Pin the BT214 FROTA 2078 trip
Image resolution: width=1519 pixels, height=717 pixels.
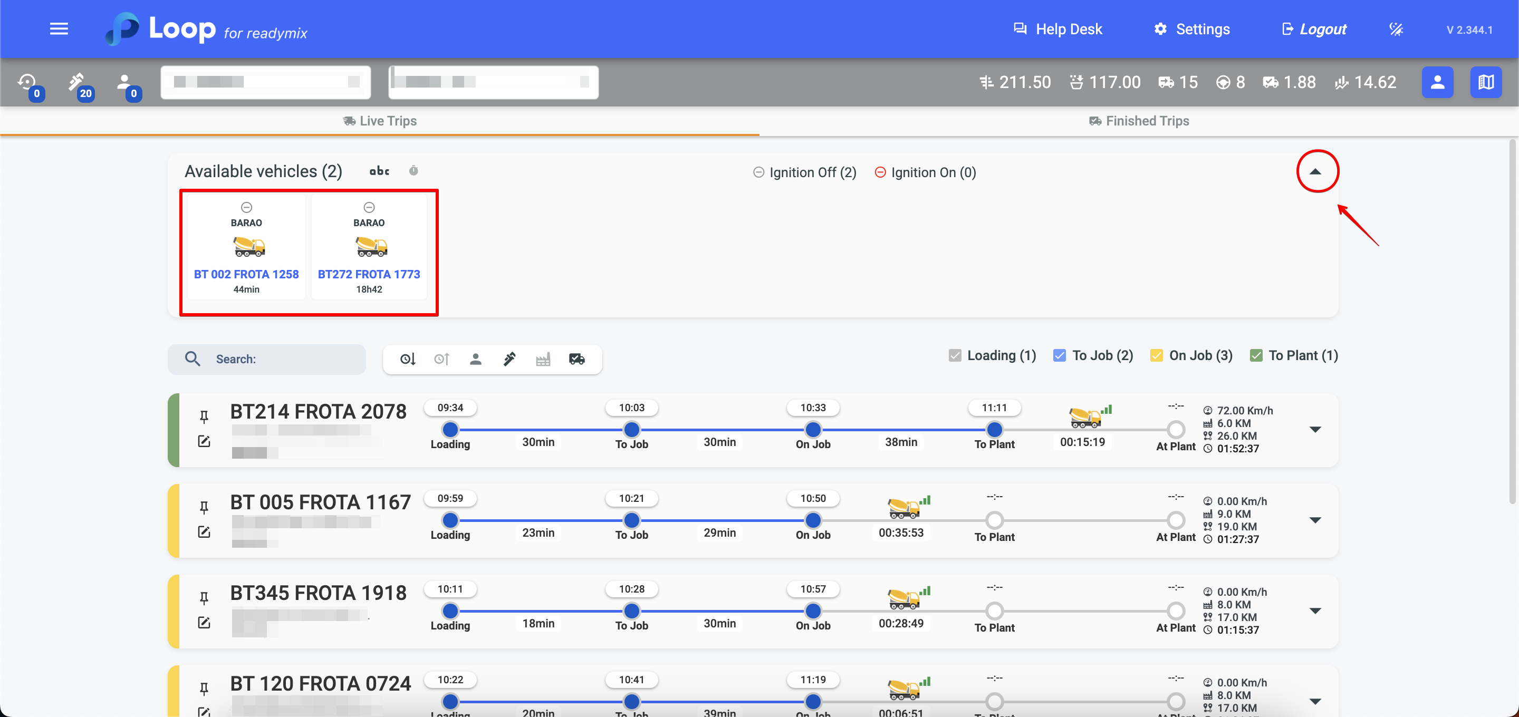[x=204, y=417]
